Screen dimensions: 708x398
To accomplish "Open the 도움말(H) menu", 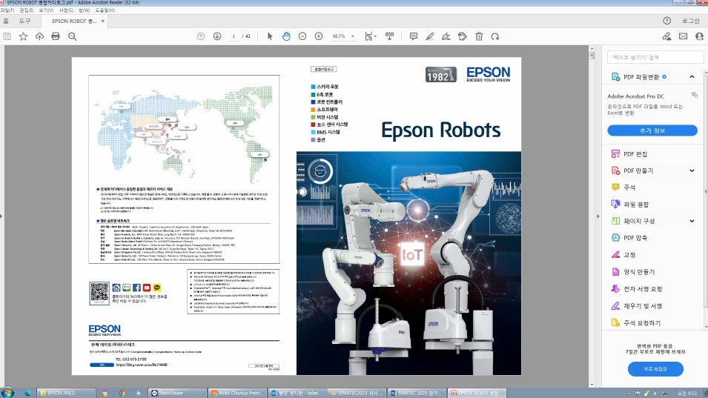I will tap(105, 10).
